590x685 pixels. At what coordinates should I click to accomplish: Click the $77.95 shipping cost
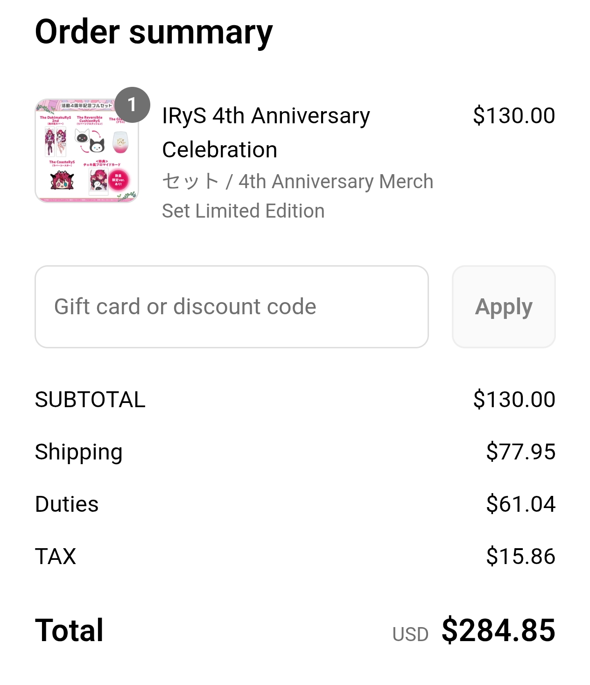tap(520, 452)
